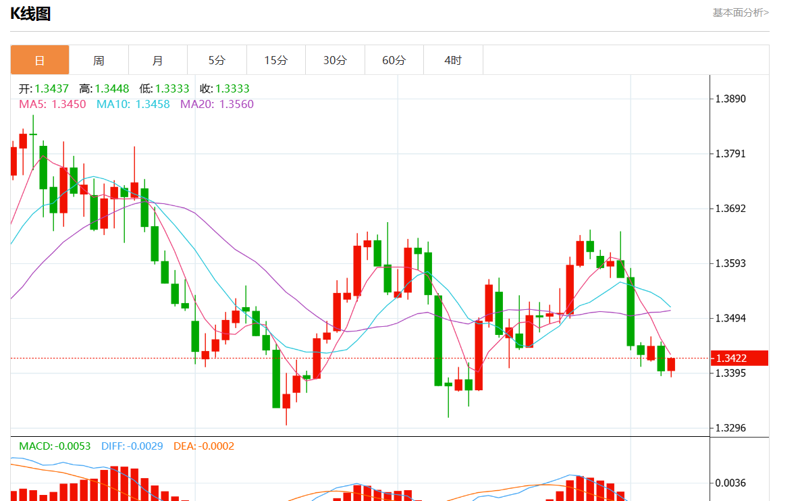Click the 高: 1.3448 high value
Viewport: 800px width, 501px height.
point(104,88)
